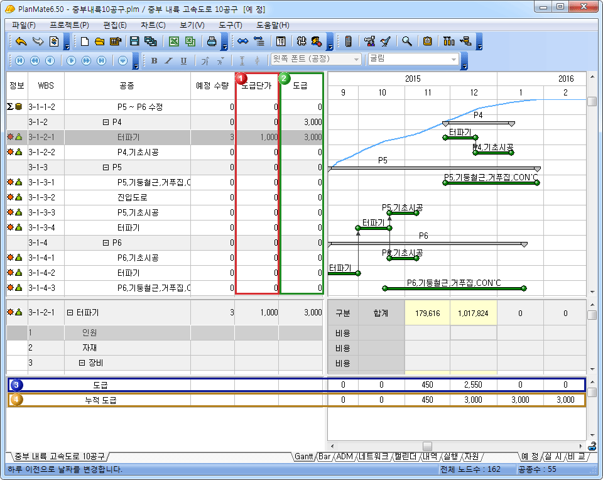Click the go-to-first navigation icon
This screenshot has height=480, width=603.
(x=20, y=61)
